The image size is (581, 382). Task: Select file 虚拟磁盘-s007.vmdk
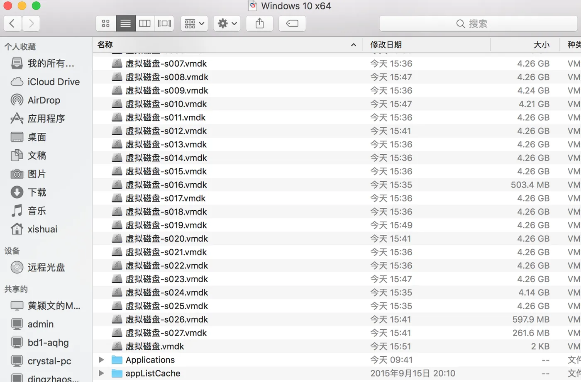[337, 63]
